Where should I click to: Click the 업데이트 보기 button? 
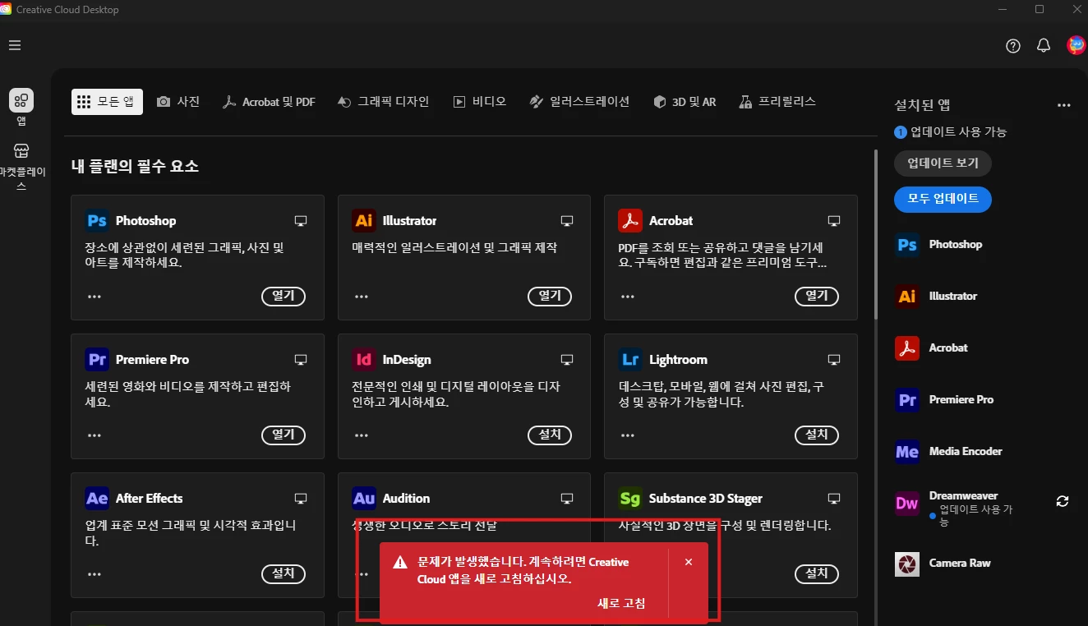943,163
